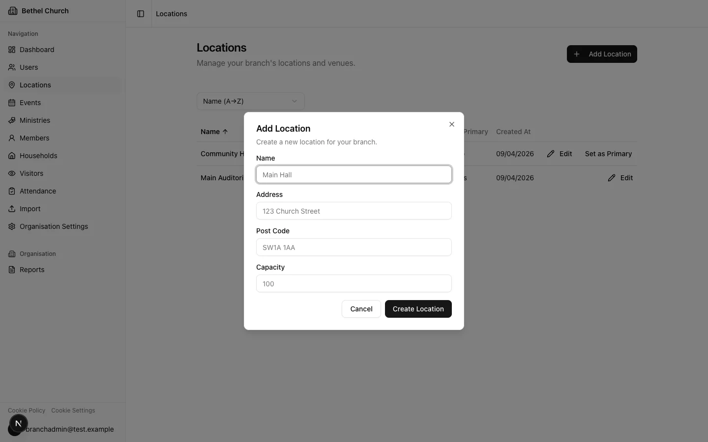Click the Created At column header
708x442 pixels.
513,132
